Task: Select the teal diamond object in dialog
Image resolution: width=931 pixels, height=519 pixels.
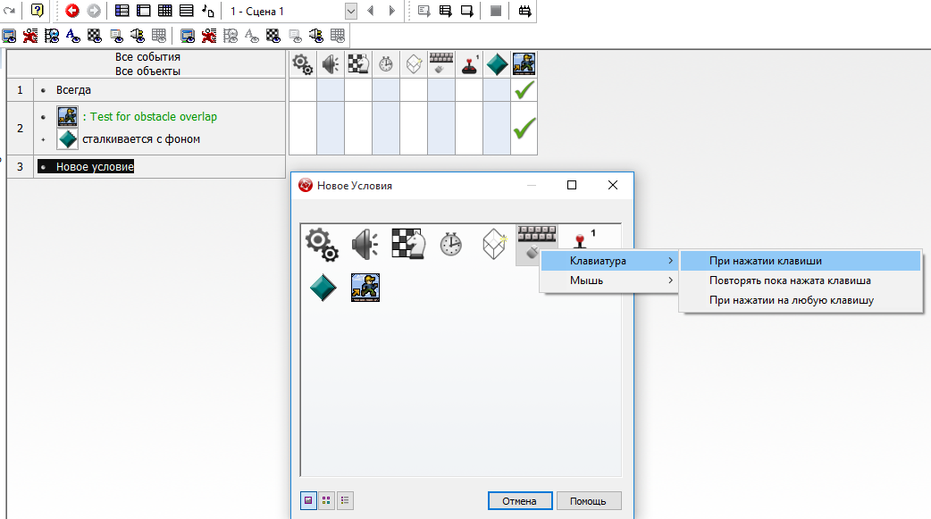Action: [323, 288]
